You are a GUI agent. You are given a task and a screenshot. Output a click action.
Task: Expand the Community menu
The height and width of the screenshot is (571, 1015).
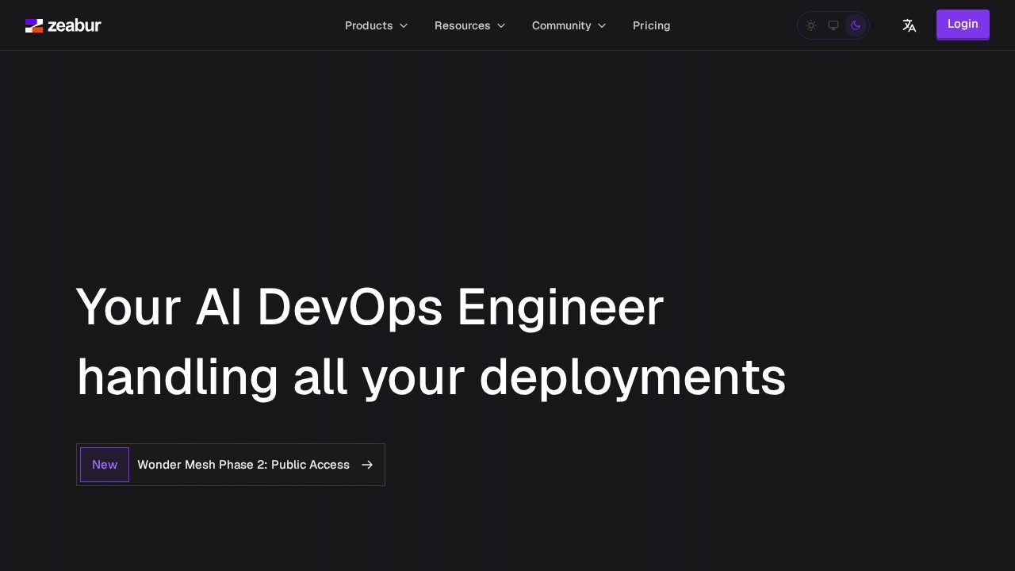point(569,25)
